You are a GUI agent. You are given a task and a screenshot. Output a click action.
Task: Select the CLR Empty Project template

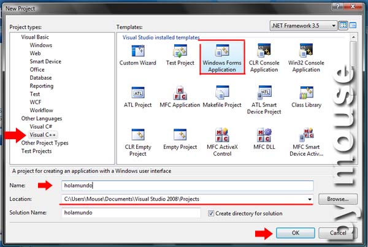(x=138, y=142)
